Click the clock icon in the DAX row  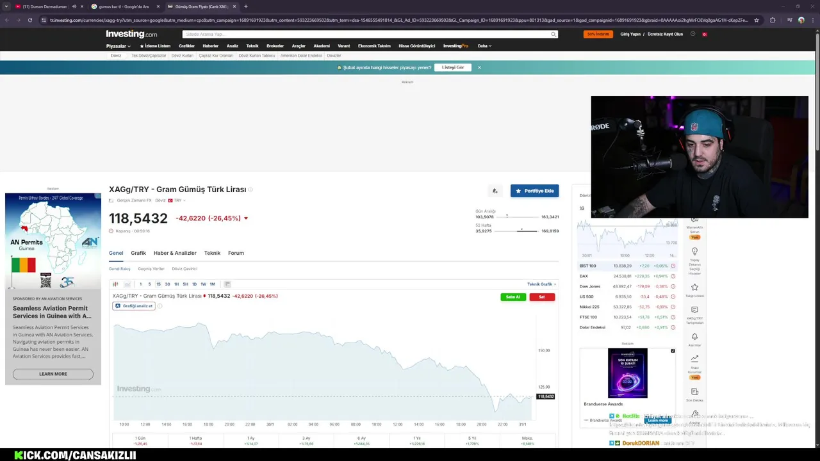click(x=673, y=276)
